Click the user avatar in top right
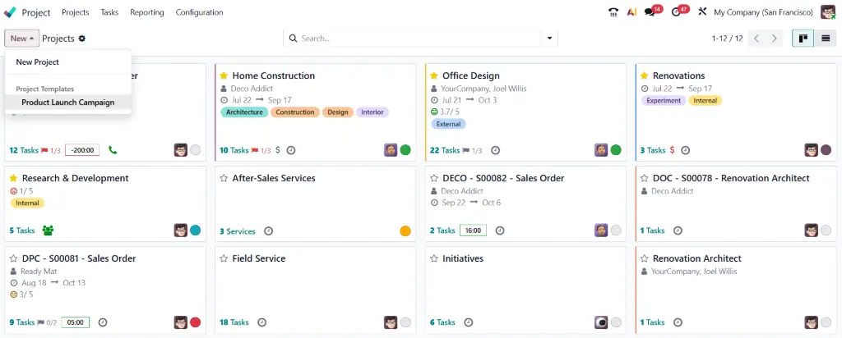This screenshot has width=842, height=338. (x=828, y=12)
